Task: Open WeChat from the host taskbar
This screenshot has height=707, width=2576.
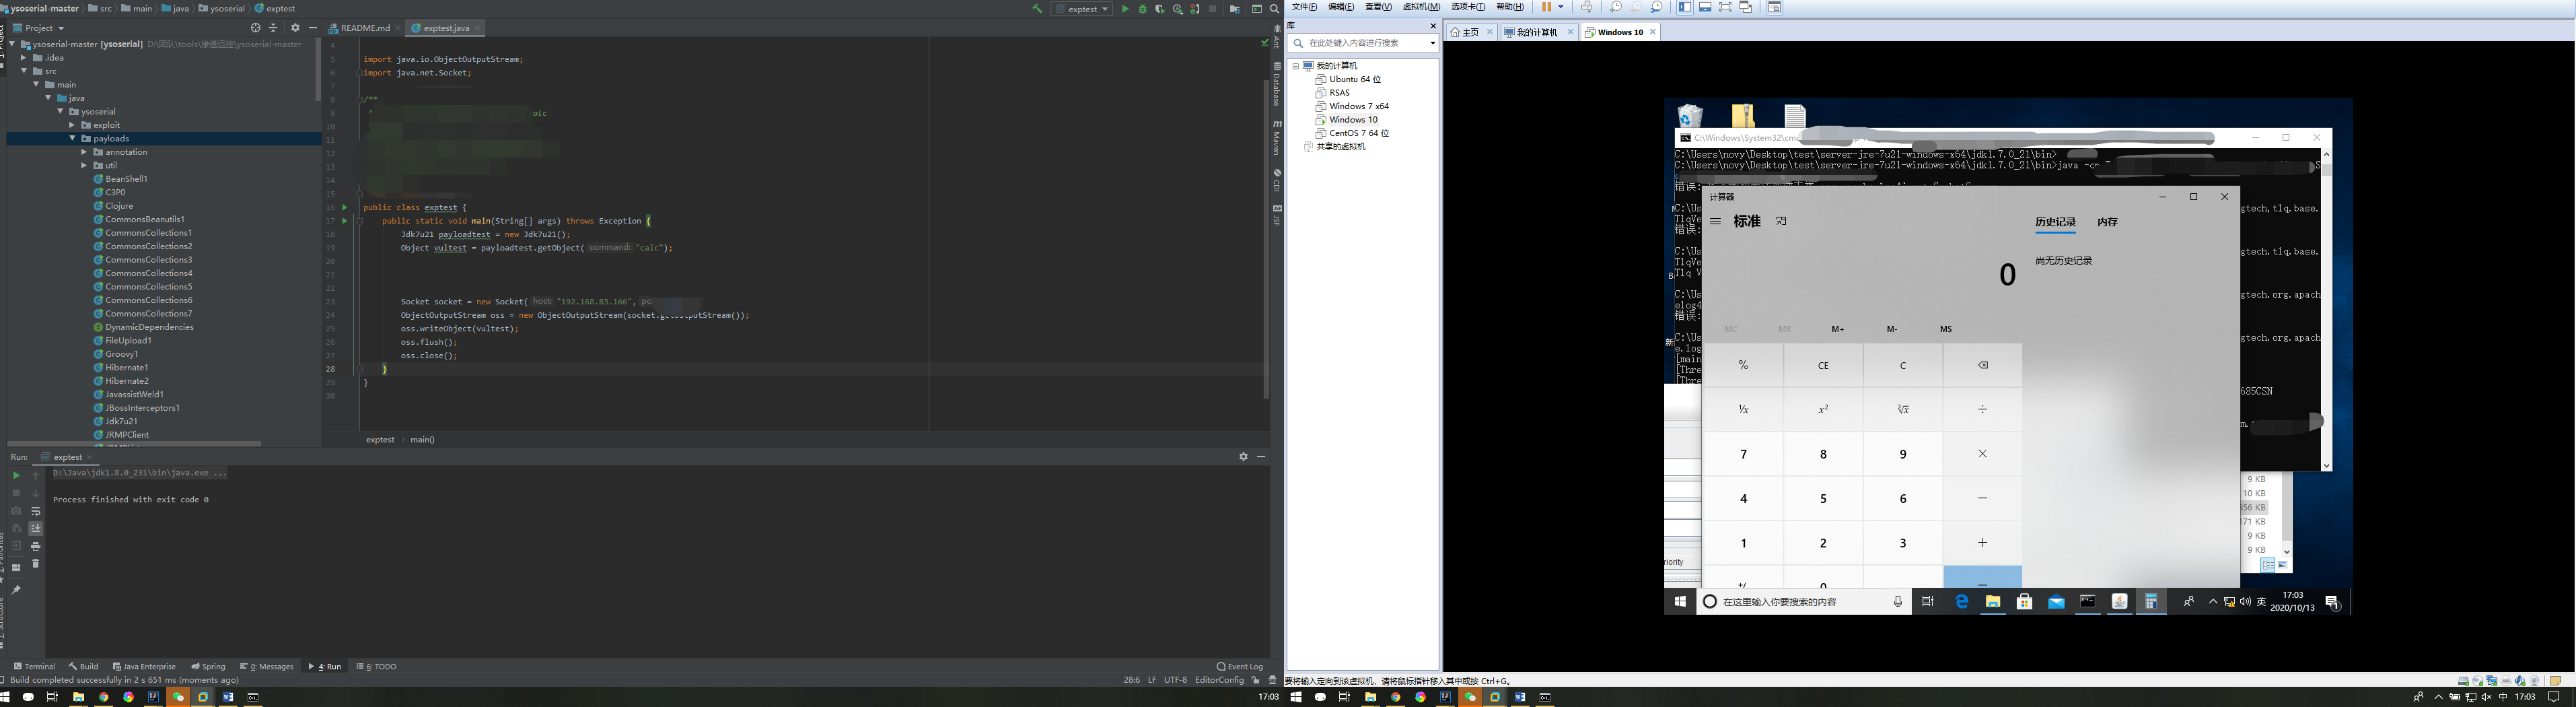Action: pos(178,697)
